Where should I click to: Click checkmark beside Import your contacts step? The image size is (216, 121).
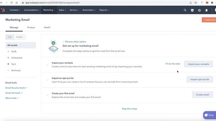click(x=47, y=65)
